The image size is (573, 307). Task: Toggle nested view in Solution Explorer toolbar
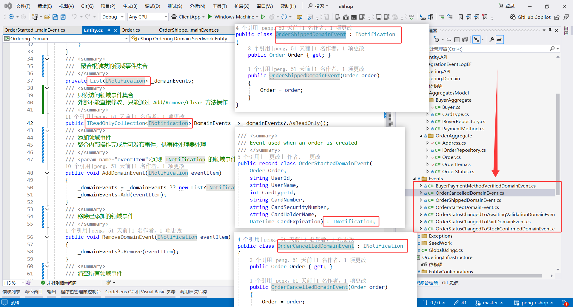(x=476, y=40)
